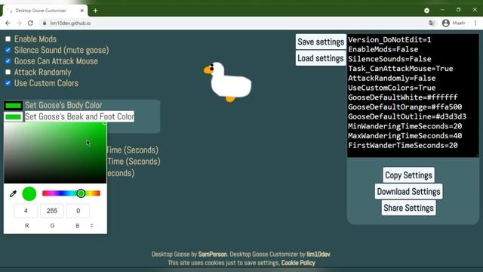Reload the page with the refresh icon

click(30, 23)
